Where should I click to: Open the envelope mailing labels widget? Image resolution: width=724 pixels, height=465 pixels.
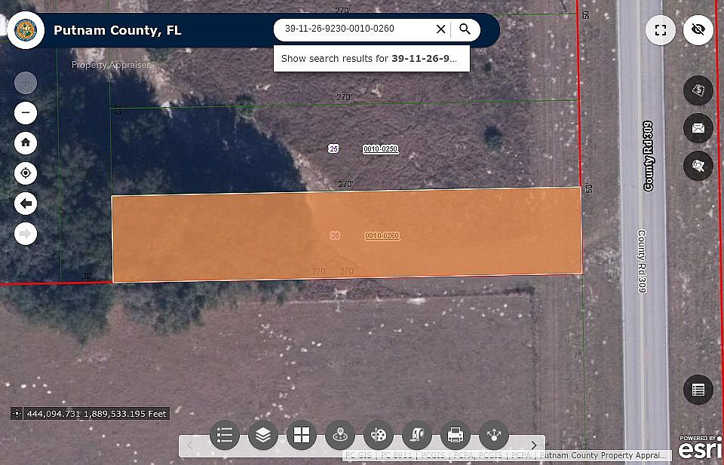click(x=698, y=128)
